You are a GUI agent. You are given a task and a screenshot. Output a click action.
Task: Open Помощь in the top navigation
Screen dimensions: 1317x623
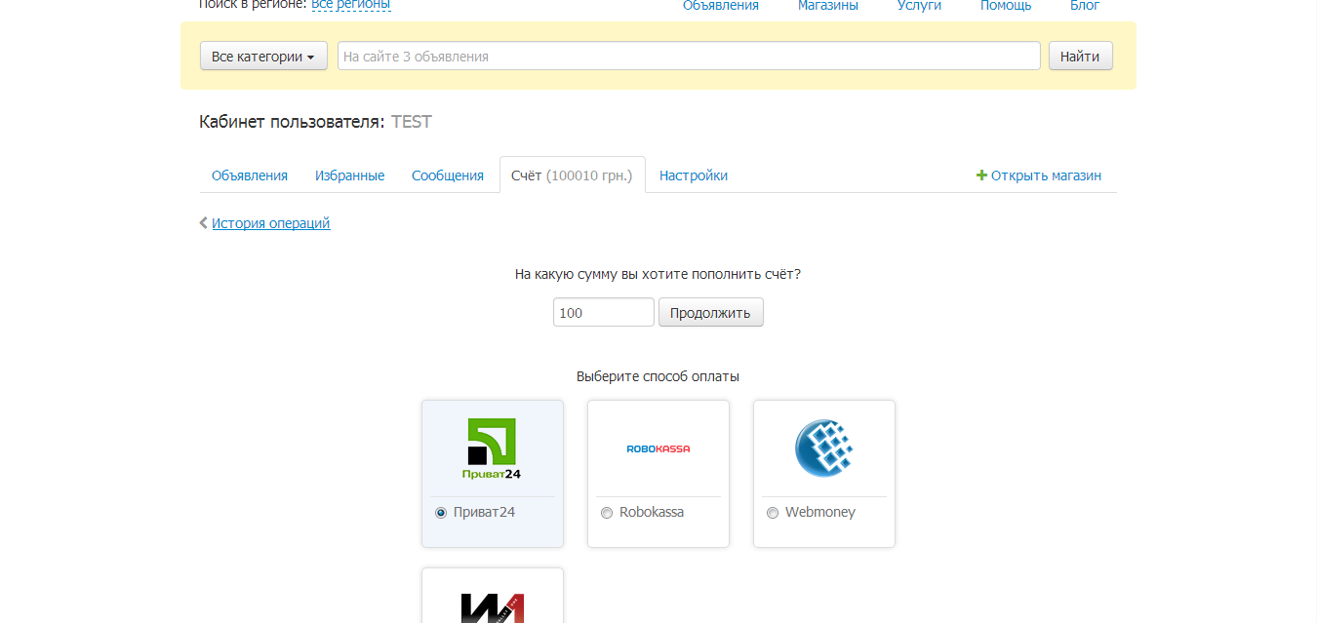(1006, 6)
